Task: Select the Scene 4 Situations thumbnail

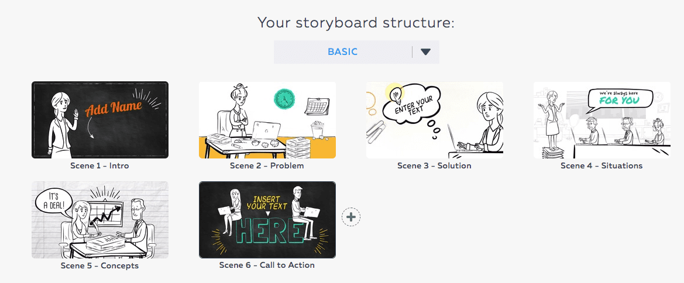Action: 601,120
